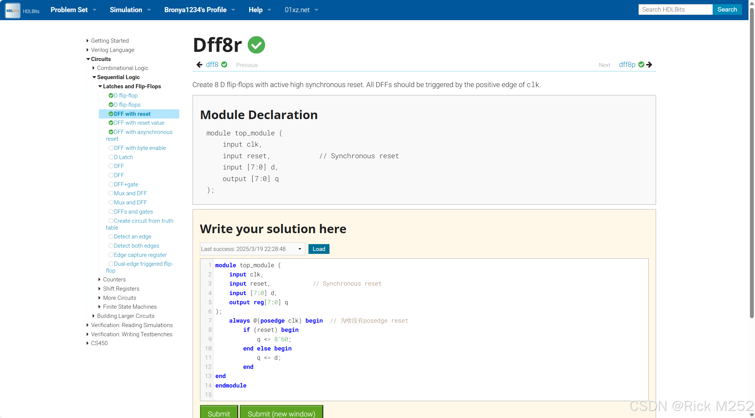Click empty status circle beside Detect an edge
This screenshot has height=418, width=755.
click(111, 236)
